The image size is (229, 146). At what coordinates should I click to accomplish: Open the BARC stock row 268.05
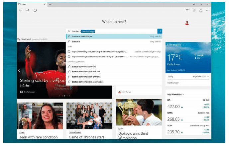click(188, 117)
